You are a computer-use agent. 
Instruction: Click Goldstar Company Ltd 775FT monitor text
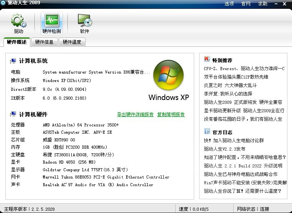pyautogui.click(x=85, y=170)
